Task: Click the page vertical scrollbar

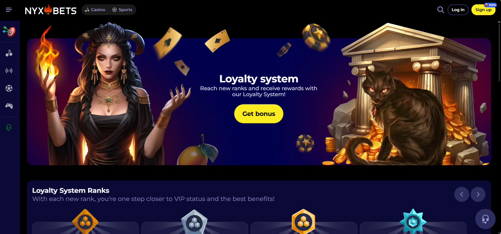Action: pos(499,51)
